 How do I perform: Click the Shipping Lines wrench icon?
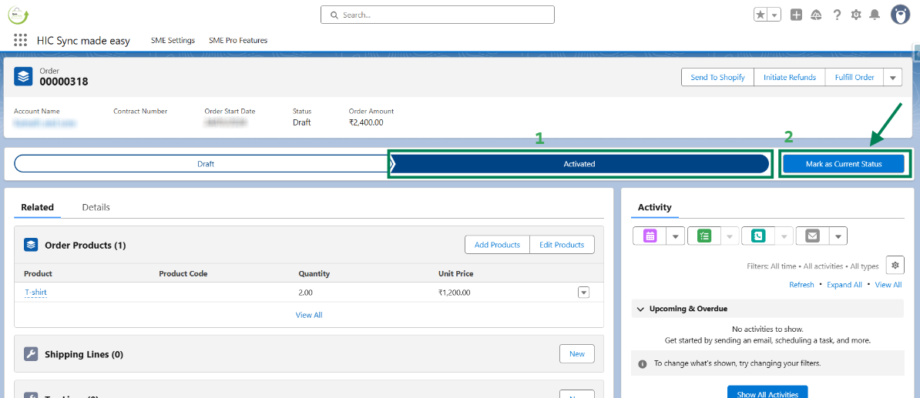click(x=31, y=354)
